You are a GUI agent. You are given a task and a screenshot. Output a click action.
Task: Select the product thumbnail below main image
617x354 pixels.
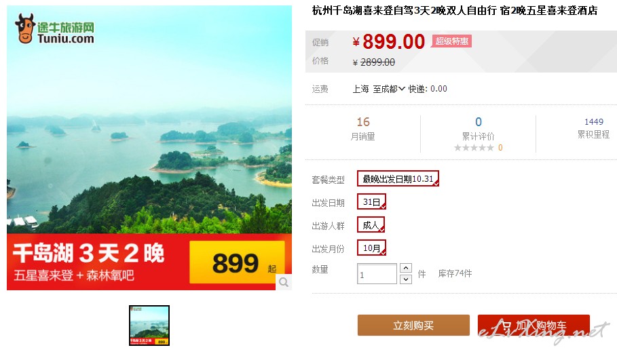tap(149, 326)
